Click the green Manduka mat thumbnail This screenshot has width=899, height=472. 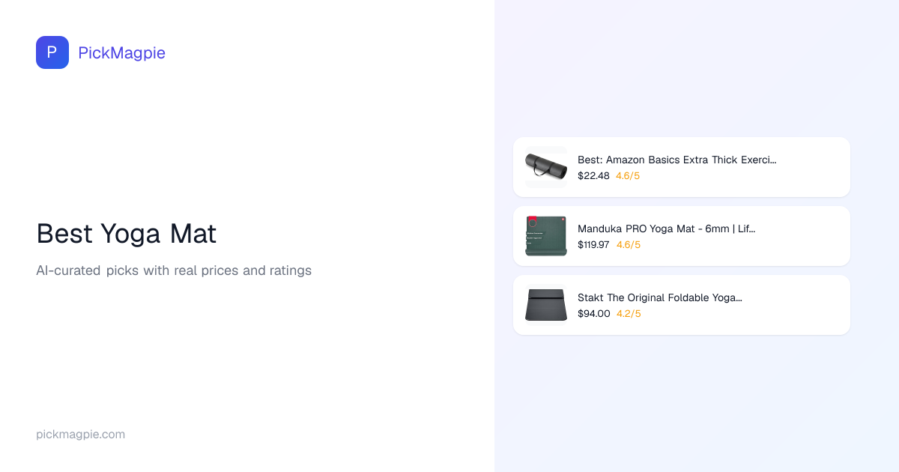pos(546,235)
